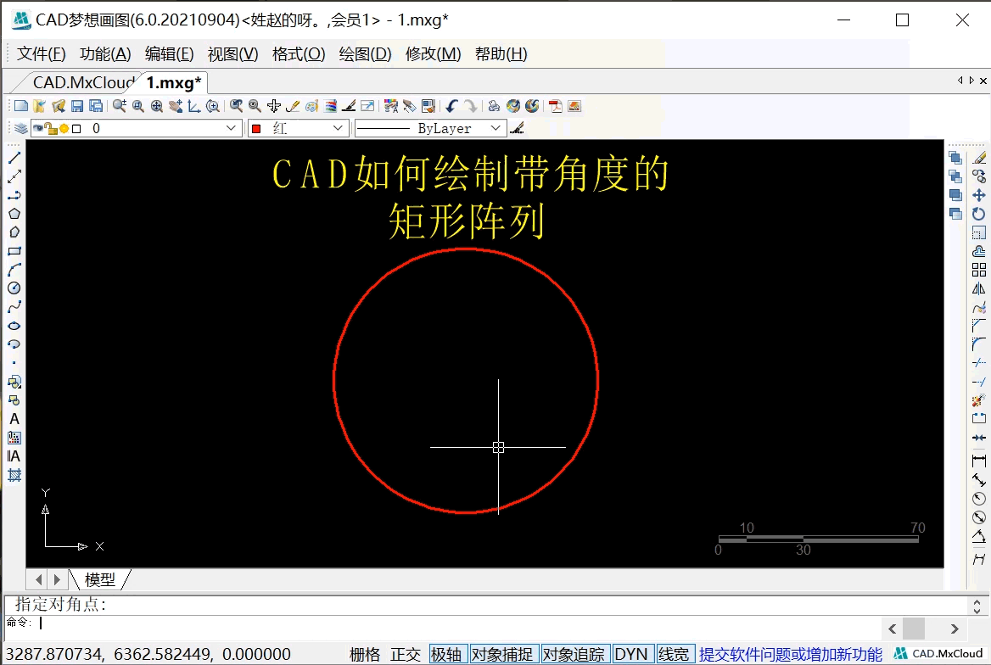
Task: Click the 提交软件问题或增加新功能 link
Action: point(789,654)
